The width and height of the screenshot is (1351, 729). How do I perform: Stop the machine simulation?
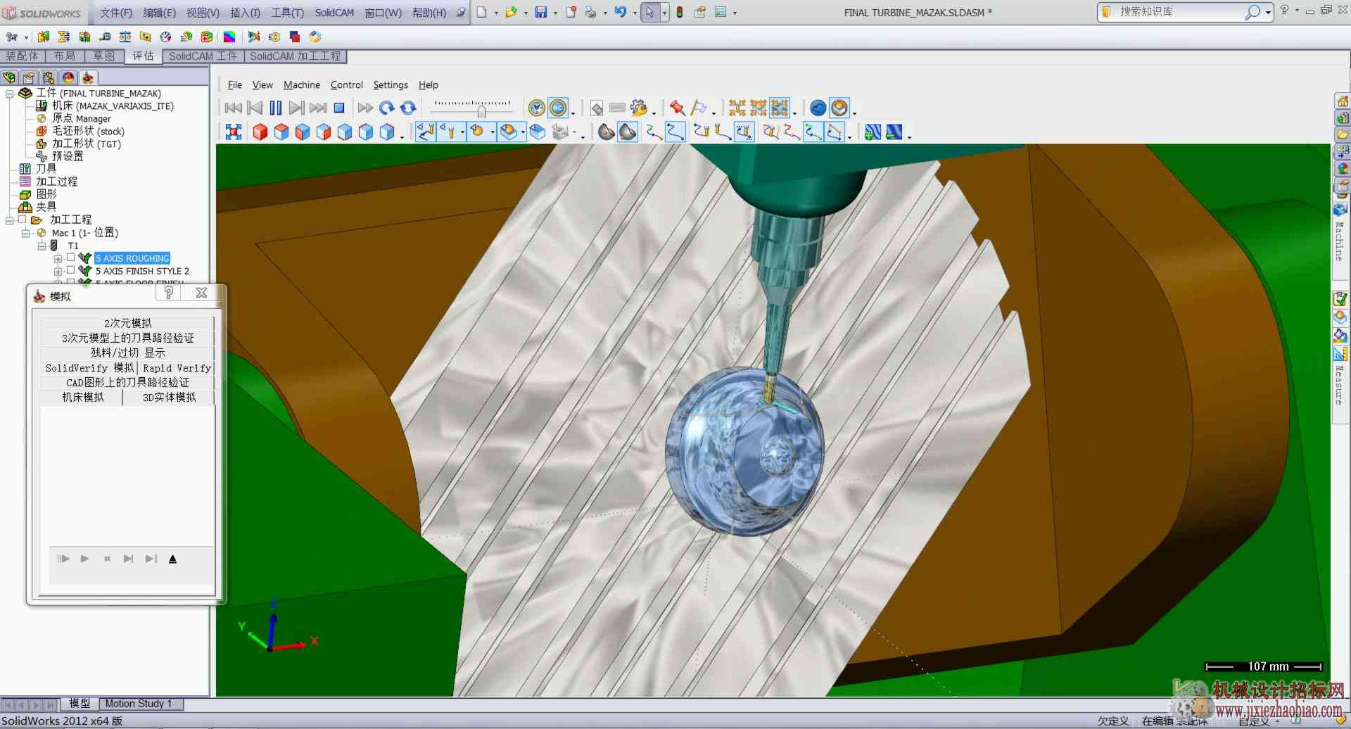coord(338,108)
